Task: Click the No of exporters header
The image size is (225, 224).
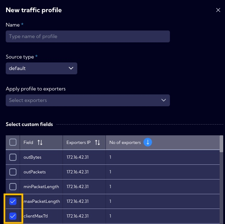Action: coord(125,143)
